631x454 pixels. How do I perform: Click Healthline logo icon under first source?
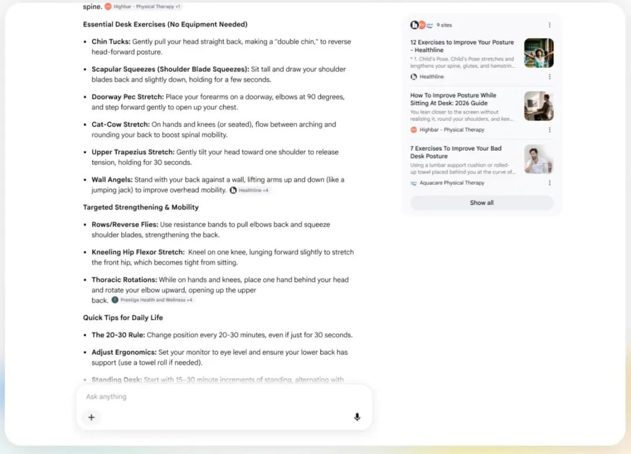pyautogui.click(x=413, y=77)
